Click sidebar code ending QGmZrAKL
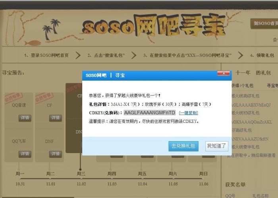This screenshot has width=278, height=198. pos(252,122)
